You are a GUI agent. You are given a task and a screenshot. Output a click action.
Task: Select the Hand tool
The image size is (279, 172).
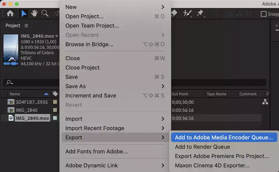click(34, 13)
